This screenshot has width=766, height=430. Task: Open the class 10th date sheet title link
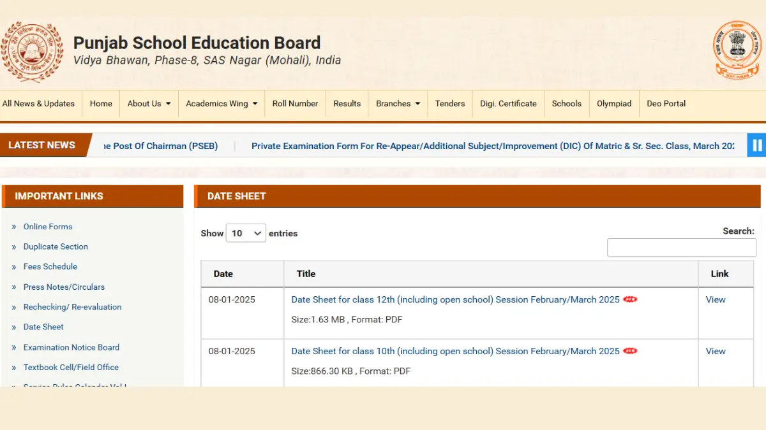tap(455, 351)
